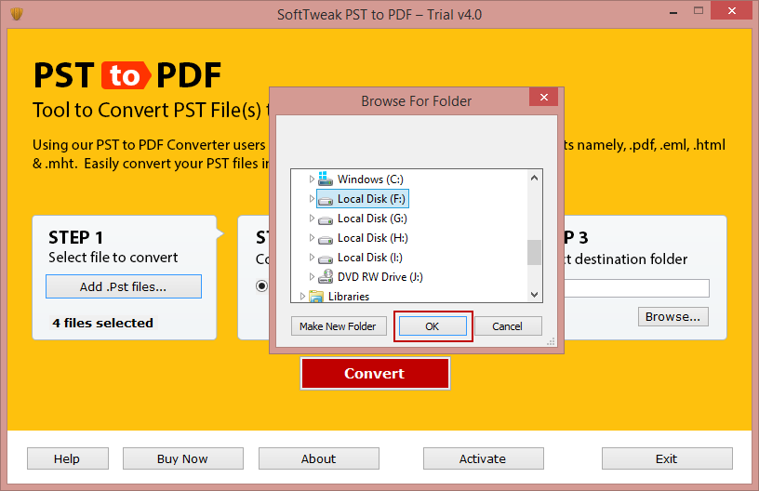Screen dimensions: 759x491
Task: Click the Libraries folder icon
Action: (x=316, y=297)
